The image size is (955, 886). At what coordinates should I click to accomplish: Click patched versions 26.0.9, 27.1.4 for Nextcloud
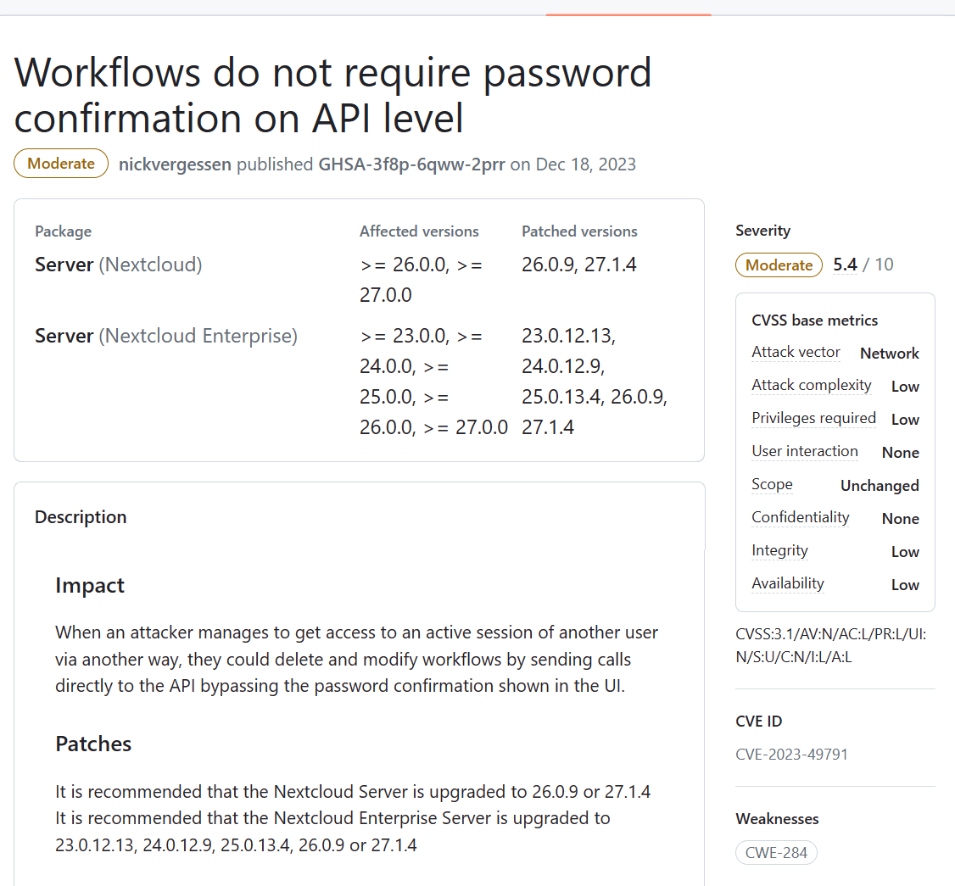click(578, 265)
